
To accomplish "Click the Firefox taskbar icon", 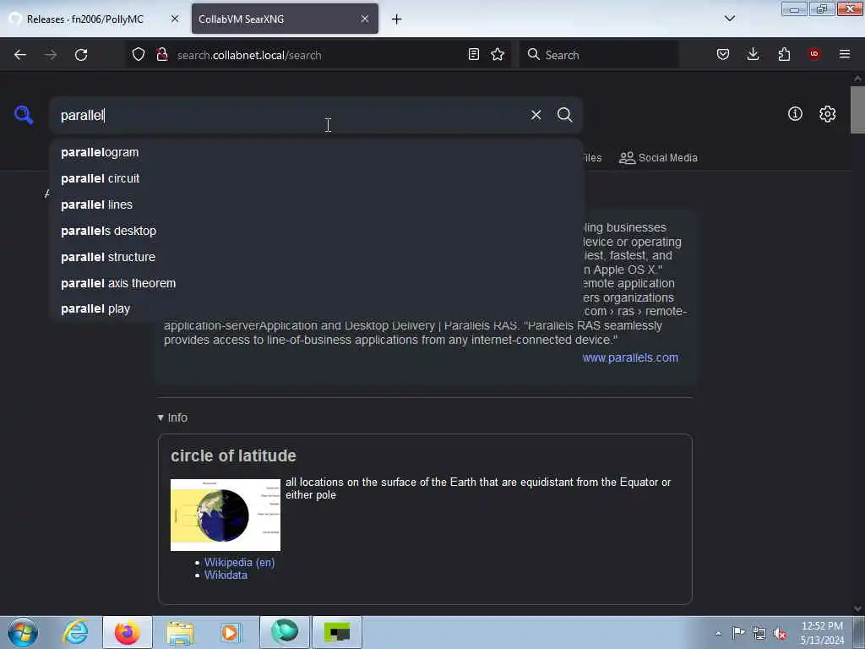I will pos(127,632).
